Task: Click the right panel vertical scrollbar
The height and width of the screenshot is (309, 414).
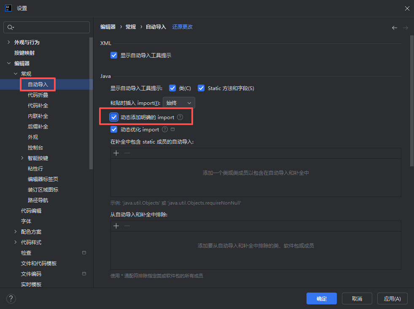Action: pyautogui.click(x=411, y=101)
